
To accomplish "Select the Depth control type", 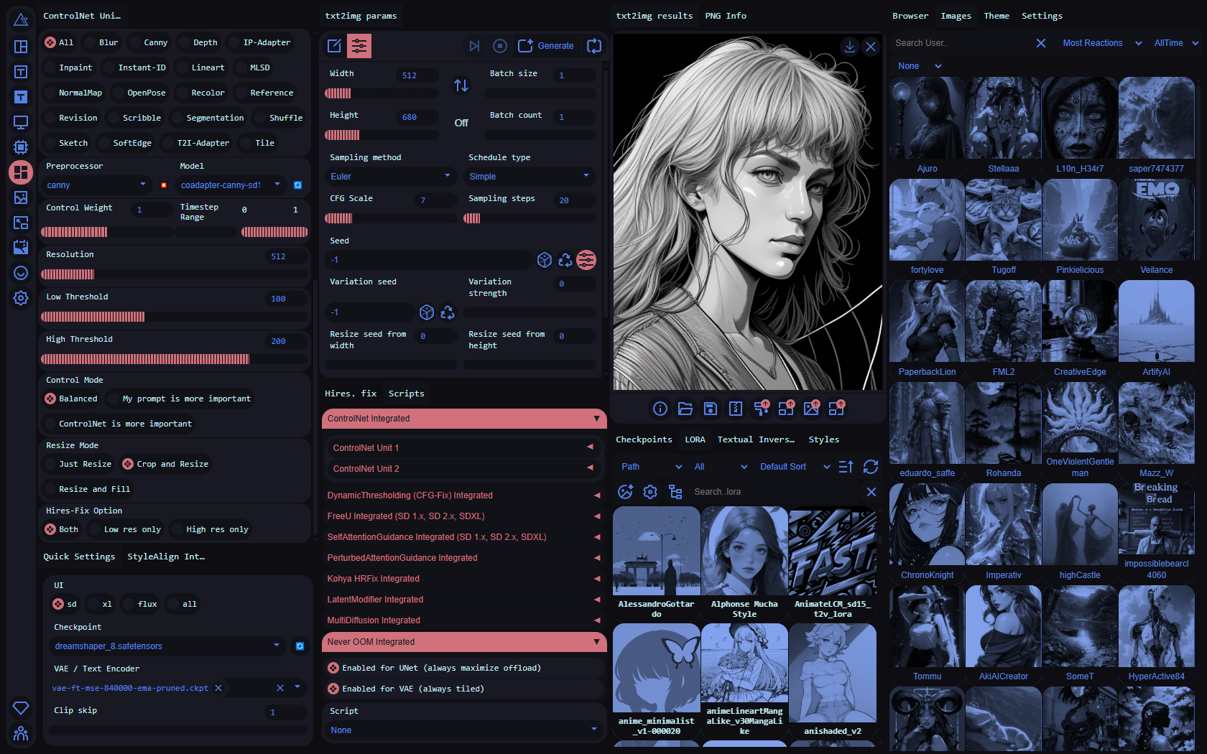I will [x=198, y=42].
